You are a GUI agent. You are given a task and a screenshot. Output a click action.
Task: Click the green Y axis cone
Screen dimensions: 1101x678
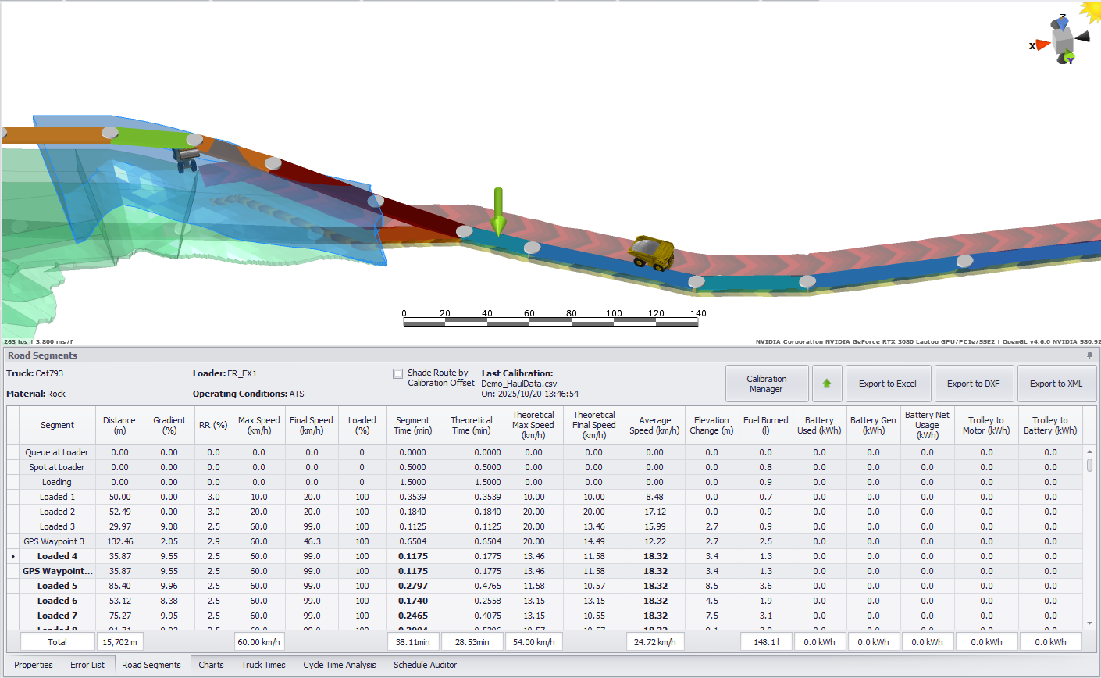pos(1068,57)
